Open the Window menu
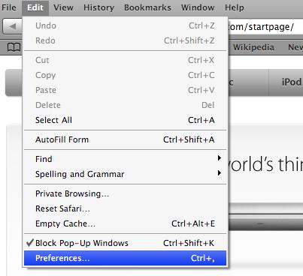The image size is (303, 276). click(x=198, y=7)
